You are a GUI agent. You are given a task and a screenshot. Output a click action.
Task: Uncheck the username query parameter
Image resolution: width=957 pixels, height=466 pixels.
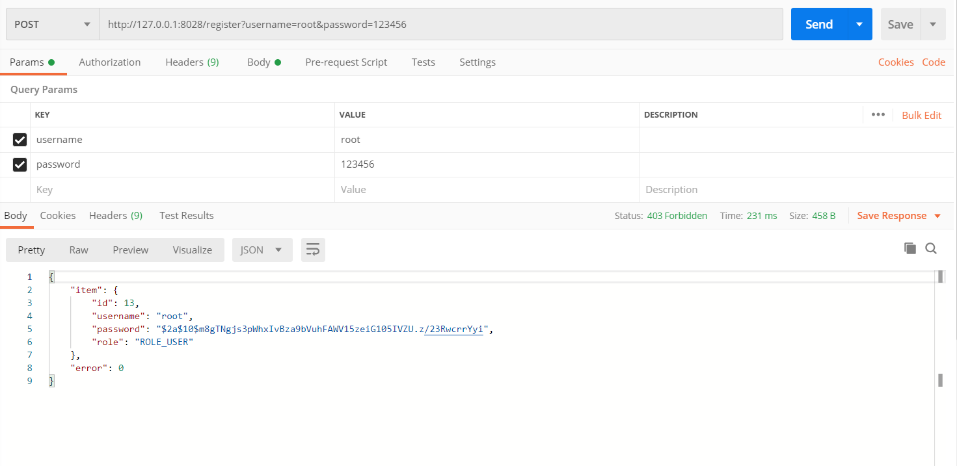point(20,139)
